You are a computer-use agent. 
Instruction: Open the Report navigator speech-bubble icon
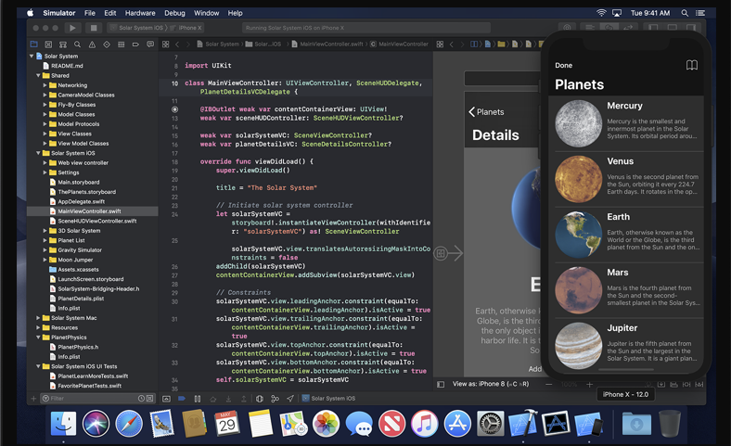point(150,45)
